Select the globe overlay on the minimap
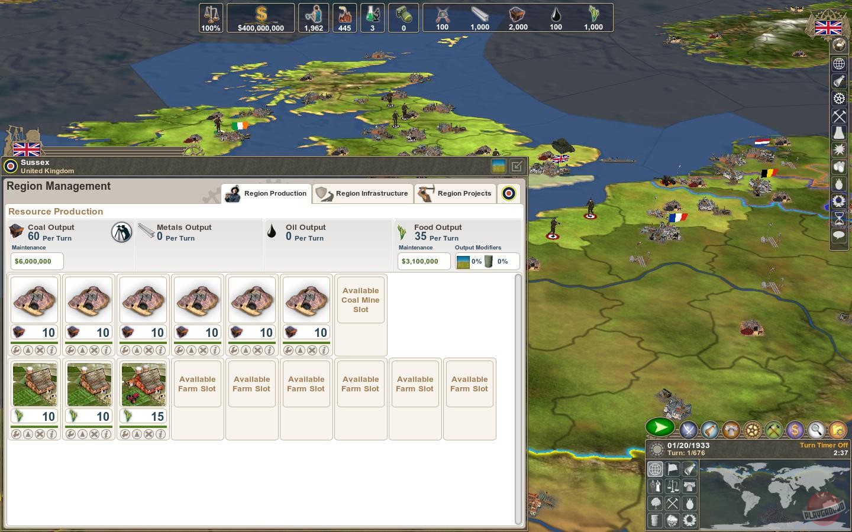 [x=655, y=469]
